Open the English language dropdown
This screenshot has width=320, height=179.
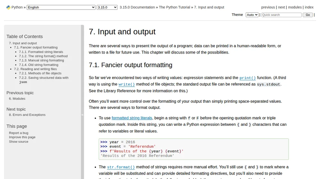(61, 7)
